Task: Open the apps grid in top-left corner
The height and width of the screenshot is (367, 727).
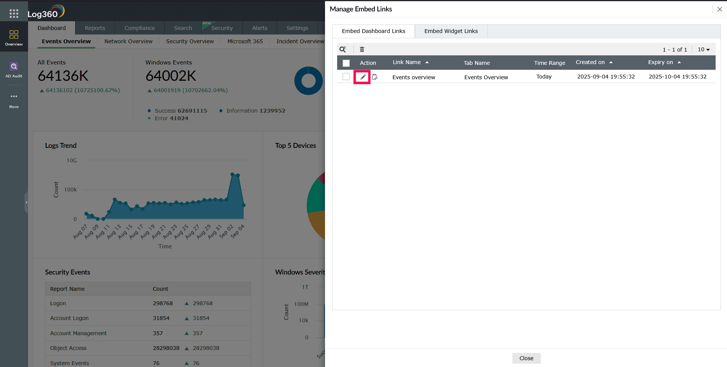Action: [14, 13]
